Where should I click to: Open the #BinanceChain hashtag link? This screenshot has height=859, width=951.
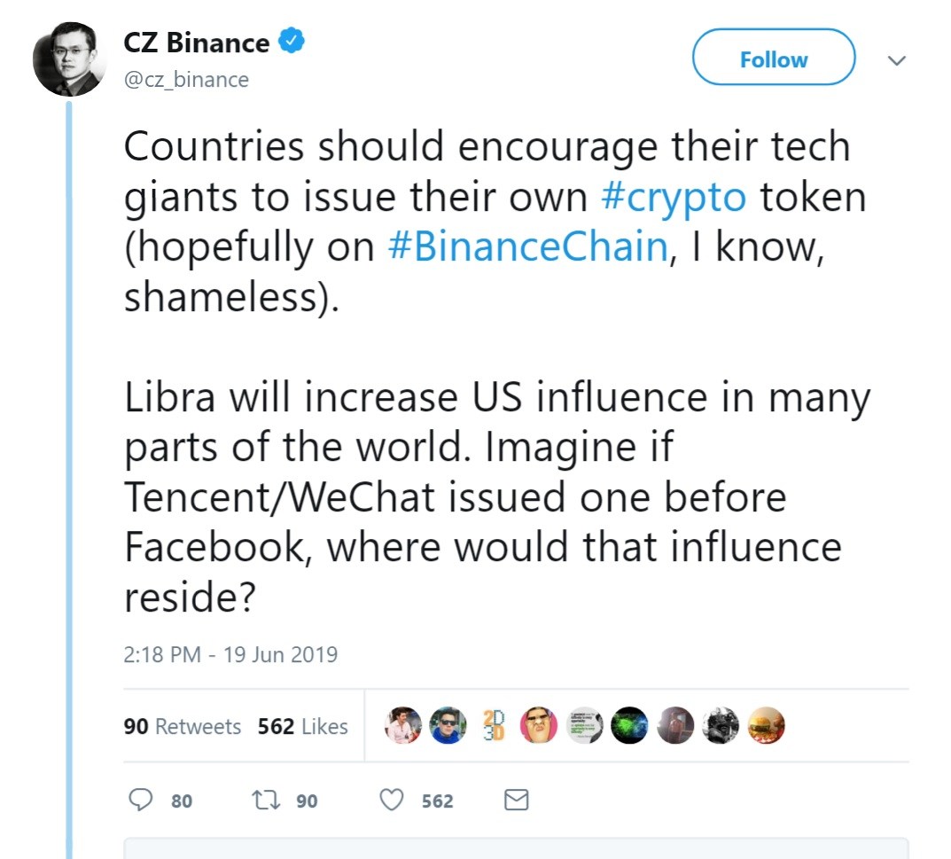[x=527, y=247]
